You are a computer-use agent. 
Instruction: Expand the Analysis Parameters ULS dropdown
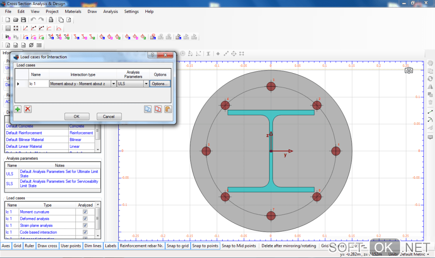(146, 84)
